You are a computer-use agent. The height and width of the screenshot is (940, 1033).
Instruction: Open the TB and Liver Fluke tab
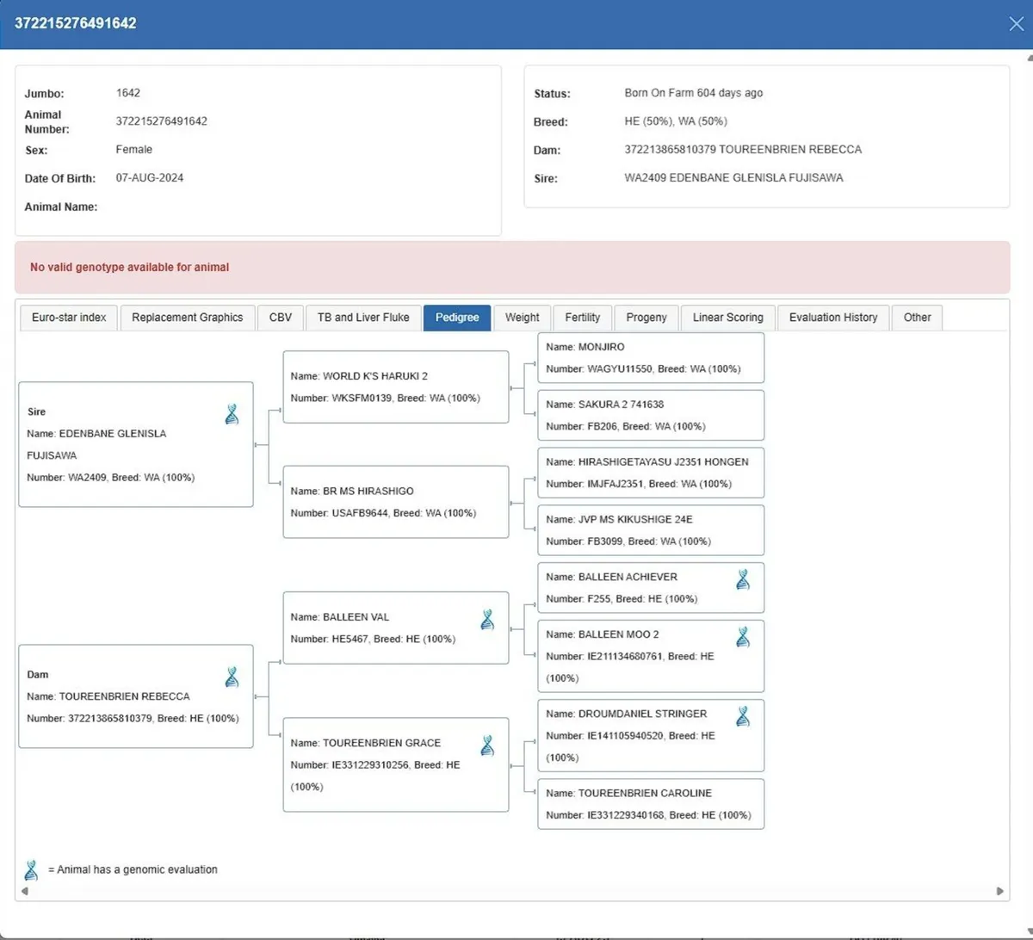[363, 318]
